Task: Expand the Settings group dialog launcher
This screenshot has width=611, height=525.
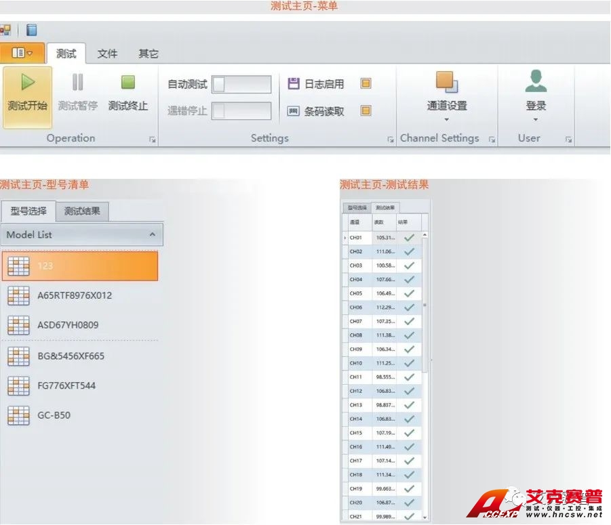Action: [x=391, y=140]
